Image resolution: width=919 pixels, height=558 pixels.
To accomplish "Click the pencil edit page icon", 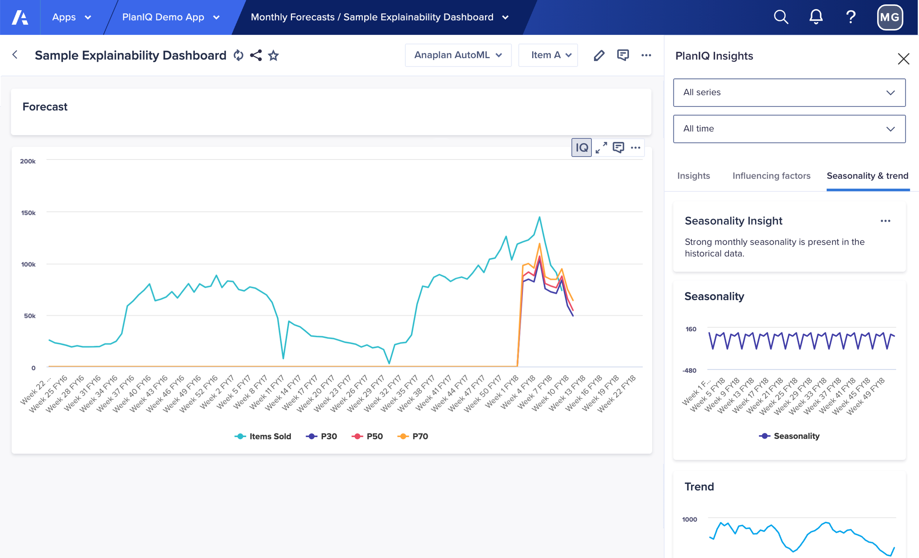I will tap(599, 55).
